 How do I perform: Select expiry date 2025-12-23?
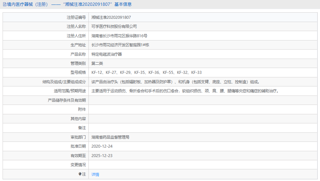[102, 155]
